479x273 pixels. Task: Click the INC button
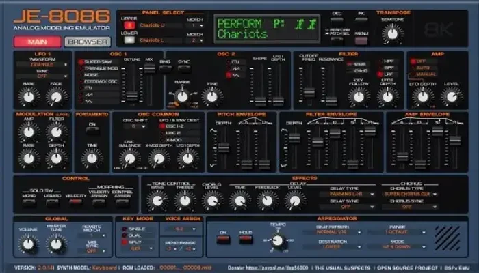(361, 20)
